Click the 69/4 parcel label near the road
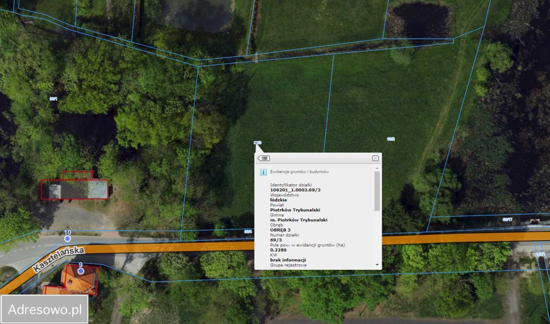Screen dimensions: 550x324 point(248,232)
